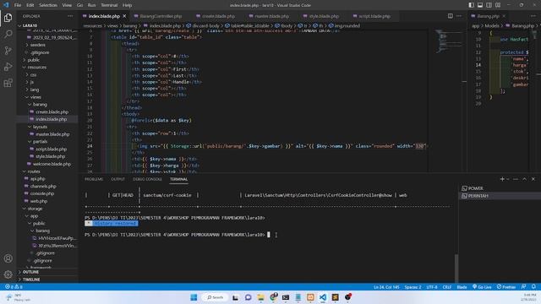Open the Search view in activity bar
Image resolution: width=541 pixels, height=304 pixels.
pos(8,34)
